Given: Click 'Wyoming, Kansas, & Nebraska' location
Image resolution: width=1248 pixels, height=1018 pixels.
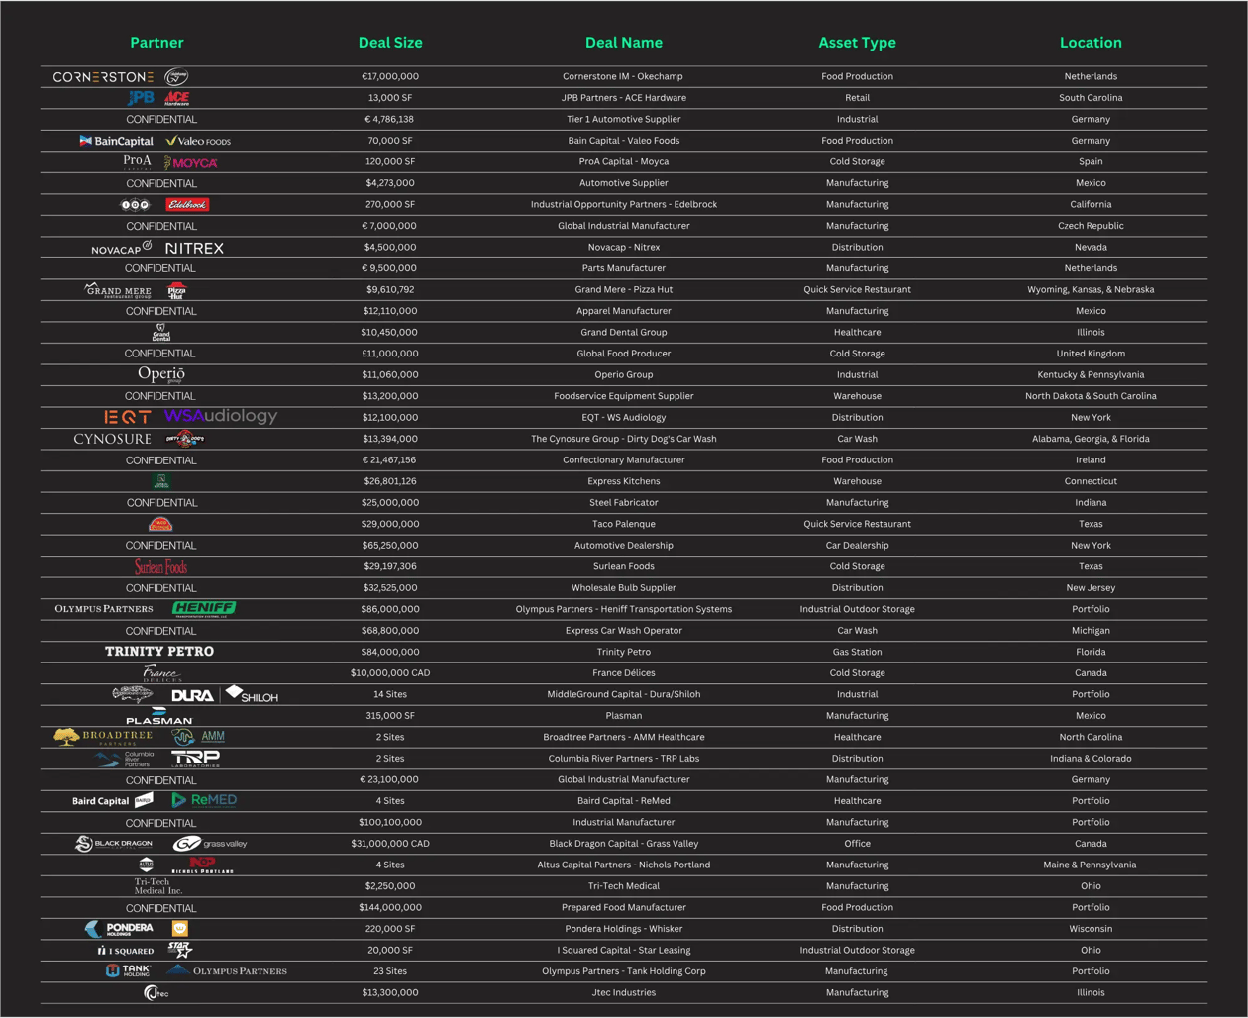Looking at the screenshot, I should [x=1091, y=289].
